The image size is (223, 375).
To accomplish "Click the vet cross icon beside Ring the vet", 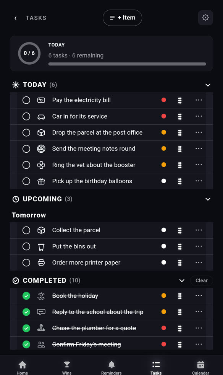I will pos(41,165).
